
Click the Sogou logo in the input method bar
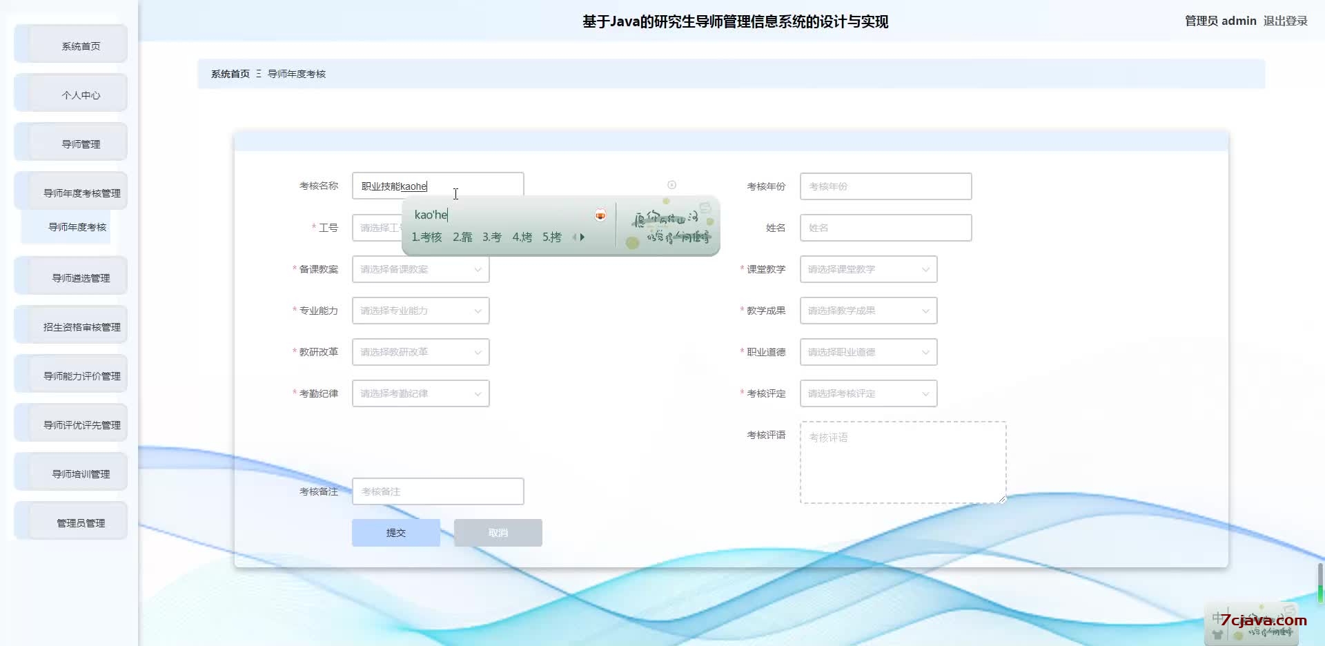point(705,206)
